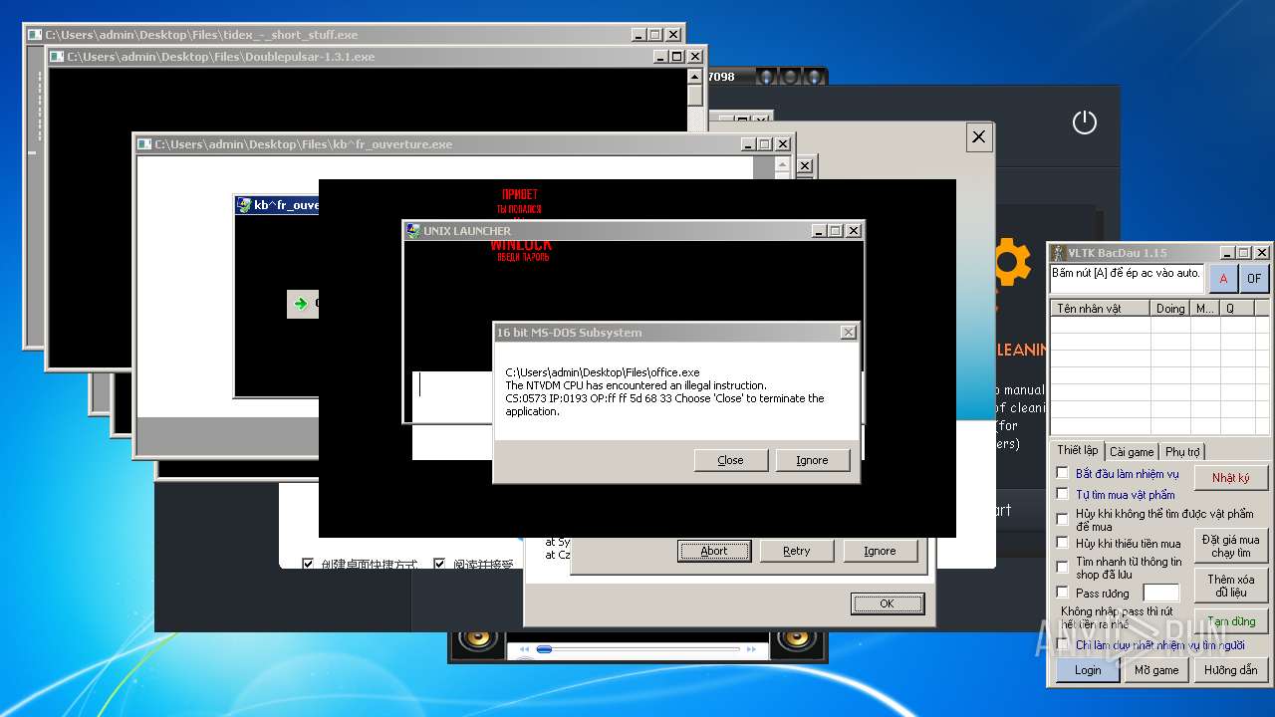The height and width of the screenshot is (717, 1275).
Task: Click the Tạm dừng button
Action: click(1231, 621)
